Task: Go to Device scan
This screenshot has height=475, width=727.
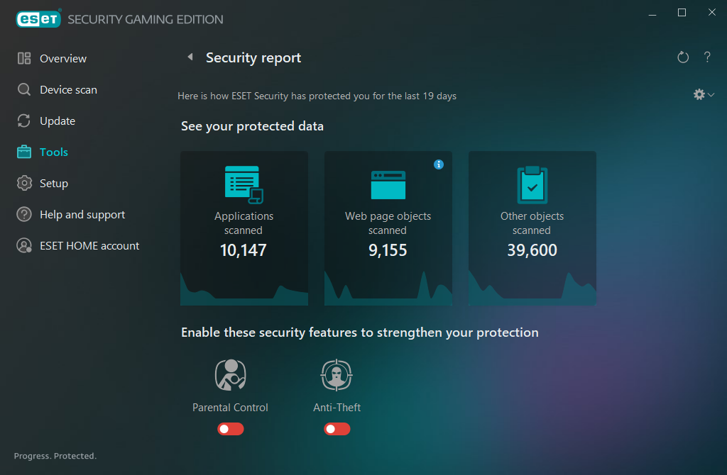Action: (x=69, y=89)
